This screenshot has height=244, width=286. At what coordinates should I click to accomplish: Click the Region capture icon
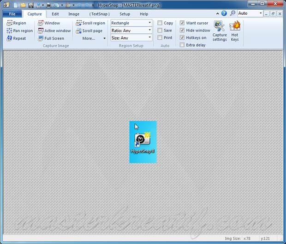[x=10, y=23]
